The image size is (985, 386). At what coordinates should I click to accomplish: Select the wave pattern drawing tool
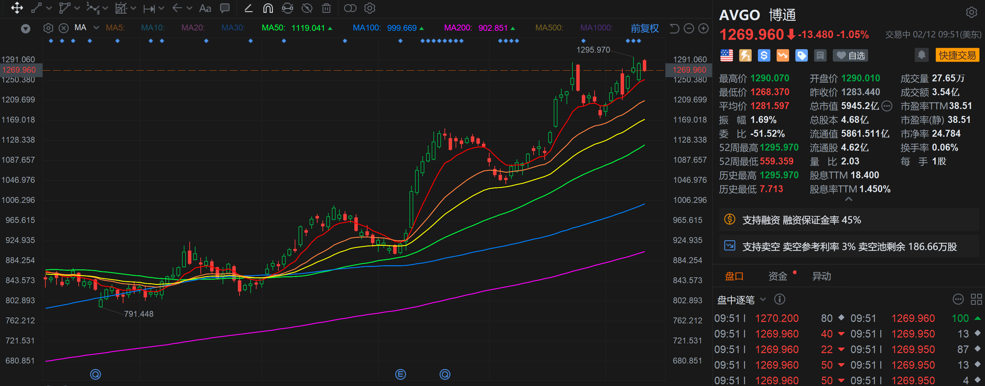point(93,8)
